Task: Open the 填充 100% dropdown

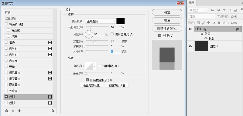Action: pos(241,23)
